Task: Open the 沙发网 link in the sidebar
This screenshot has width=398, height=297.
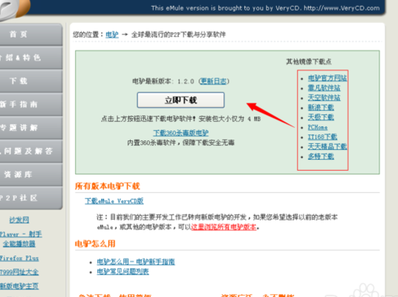Action: point(19,220)
